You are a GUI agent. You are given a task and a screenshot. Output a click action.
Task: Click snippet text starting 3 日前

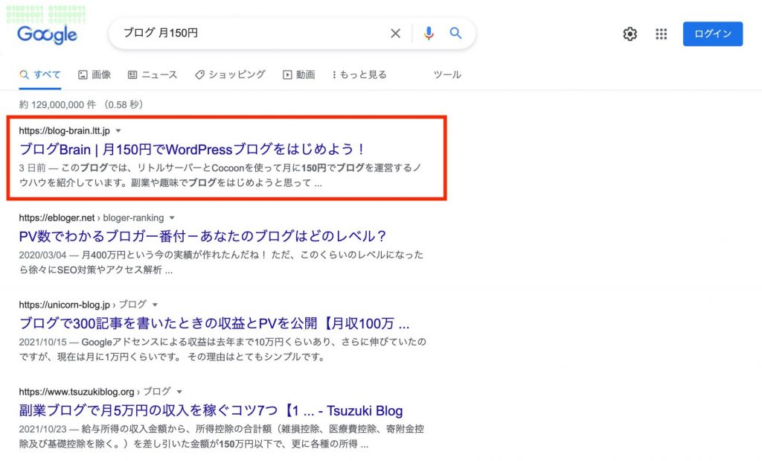[220, 175]
